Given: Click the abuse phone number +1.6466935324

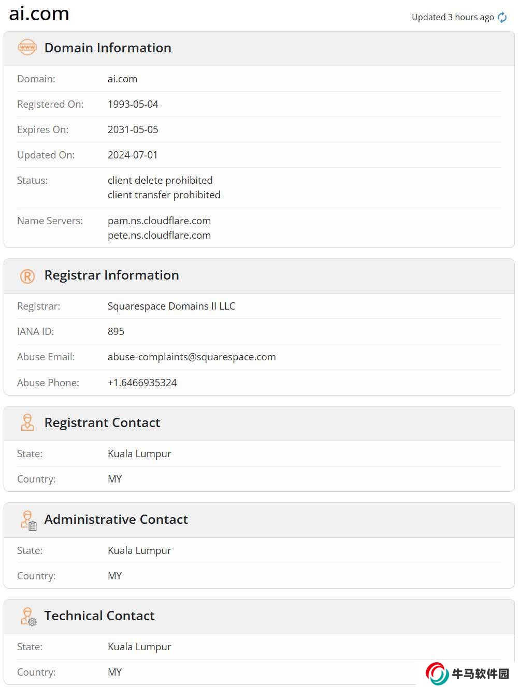Looking at the screenshot, I should (x=142, y=383).
